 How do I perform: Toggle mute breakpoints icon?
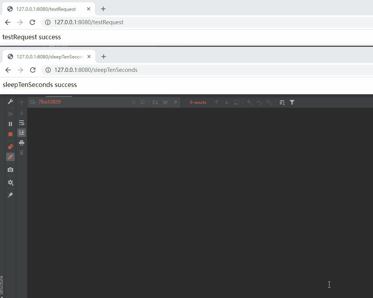tap(10, 157)
